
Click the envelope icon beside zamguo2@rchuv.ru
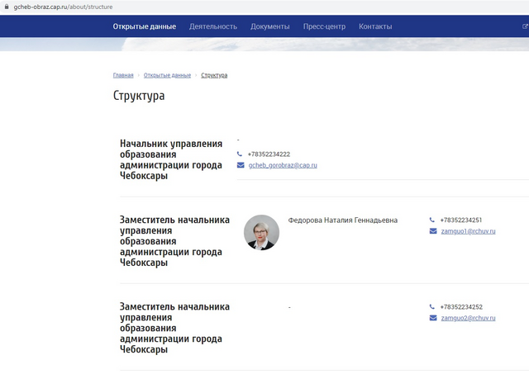pos(433,318)
